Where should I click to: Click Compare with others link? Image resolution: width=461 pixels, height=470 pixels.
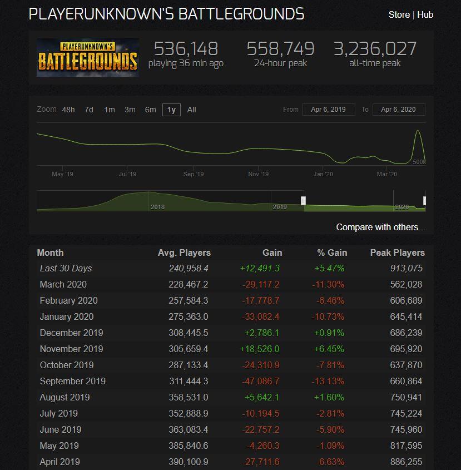click(380, 227)
